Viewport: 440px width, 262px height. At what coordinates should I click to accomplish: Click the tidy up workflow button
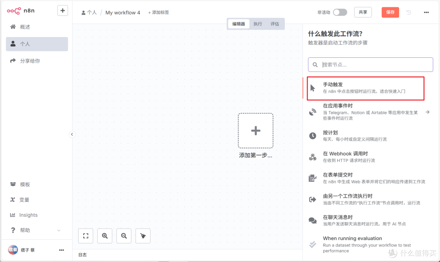pyautogui.click(x=143, y=236)
